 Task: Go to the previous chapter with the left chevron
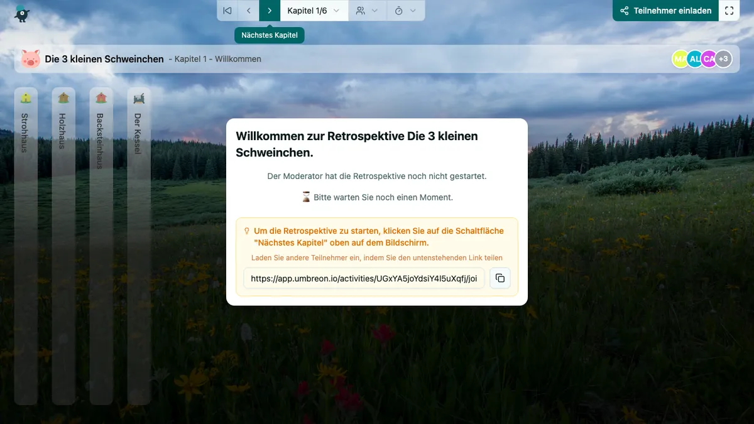tap(248, 11)
